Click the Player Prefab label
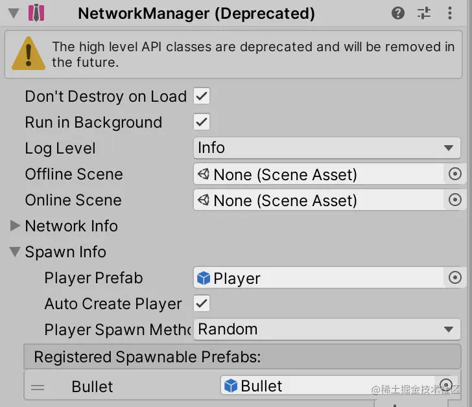Screen dimensions: 472x407 coord(93,277)
